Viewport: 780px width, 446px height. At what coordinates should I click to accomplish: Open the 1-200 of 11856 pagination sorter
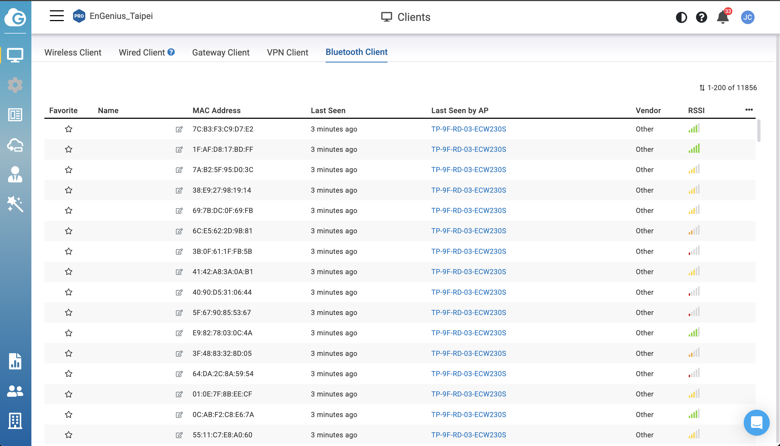pyautogui.click(x=728, y=88)
